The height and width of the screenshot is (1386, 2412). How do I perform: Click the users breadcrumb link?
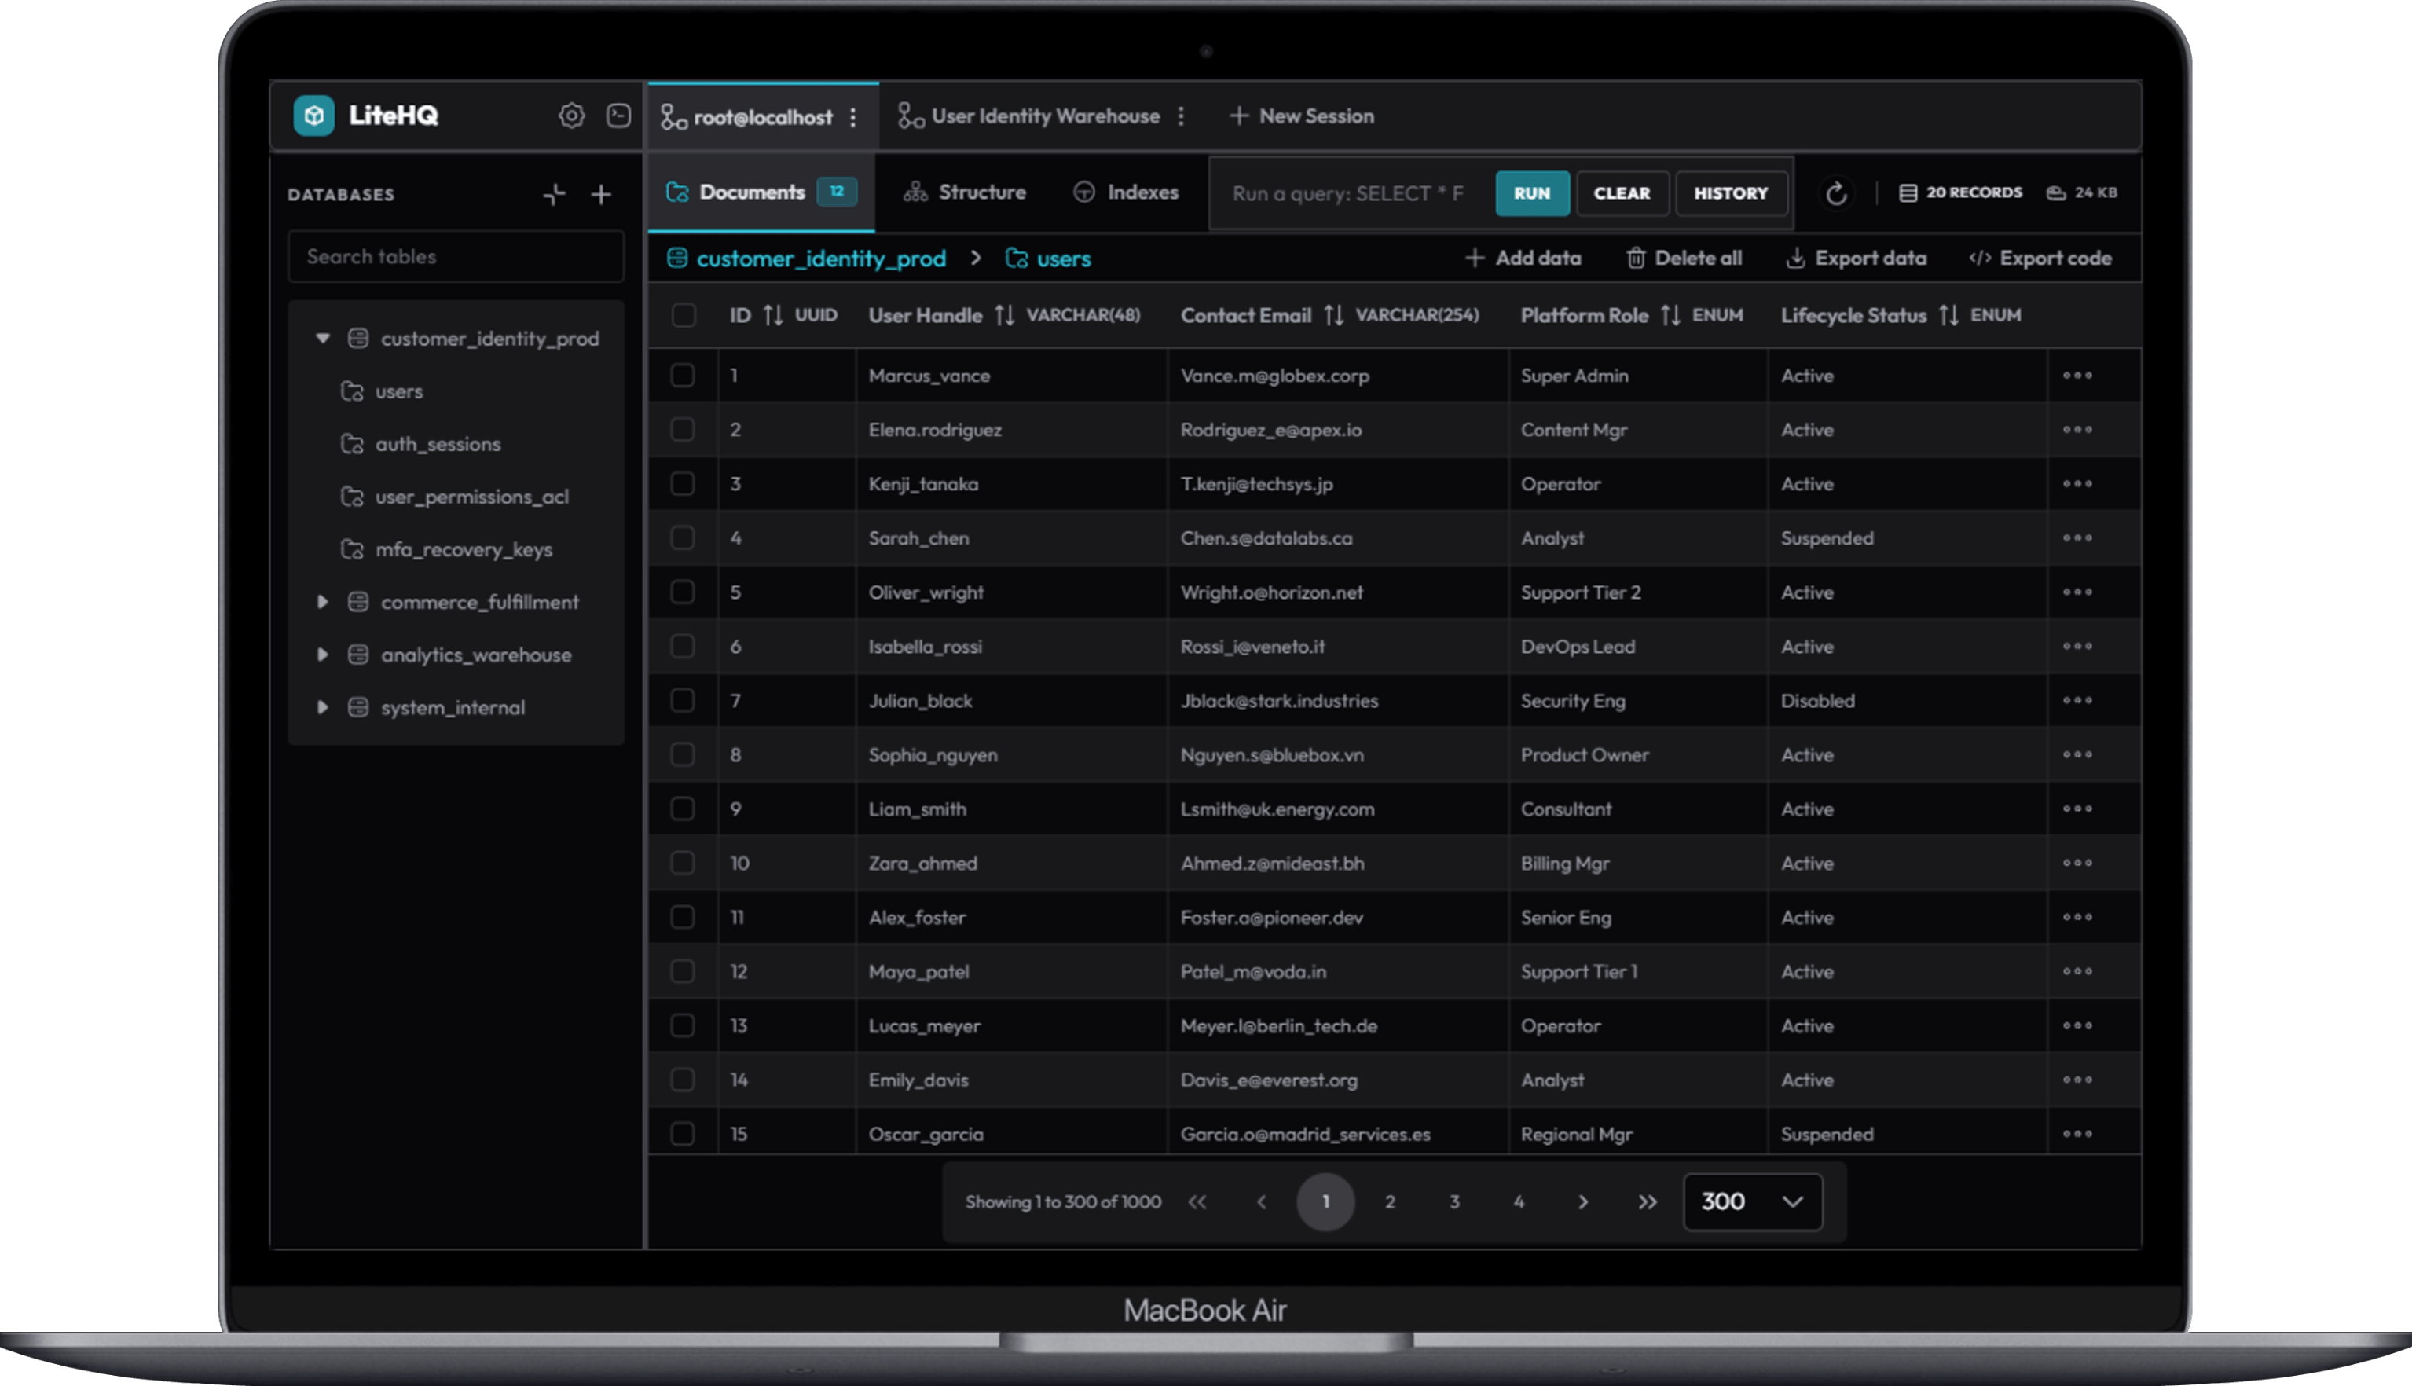point(1048,258)
